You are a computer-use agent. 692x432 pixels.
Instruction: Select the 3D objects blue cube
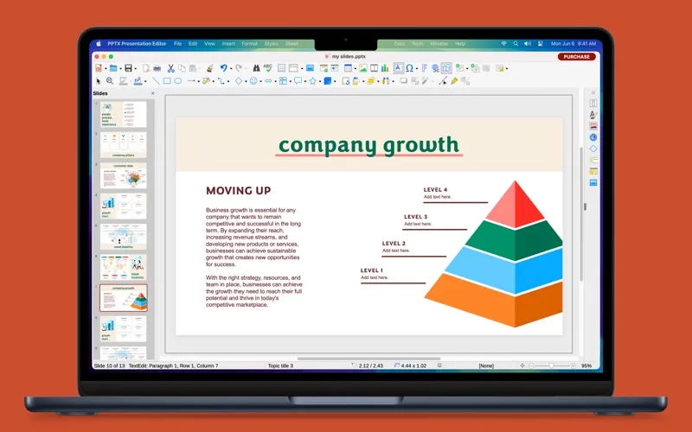point(328,81)
